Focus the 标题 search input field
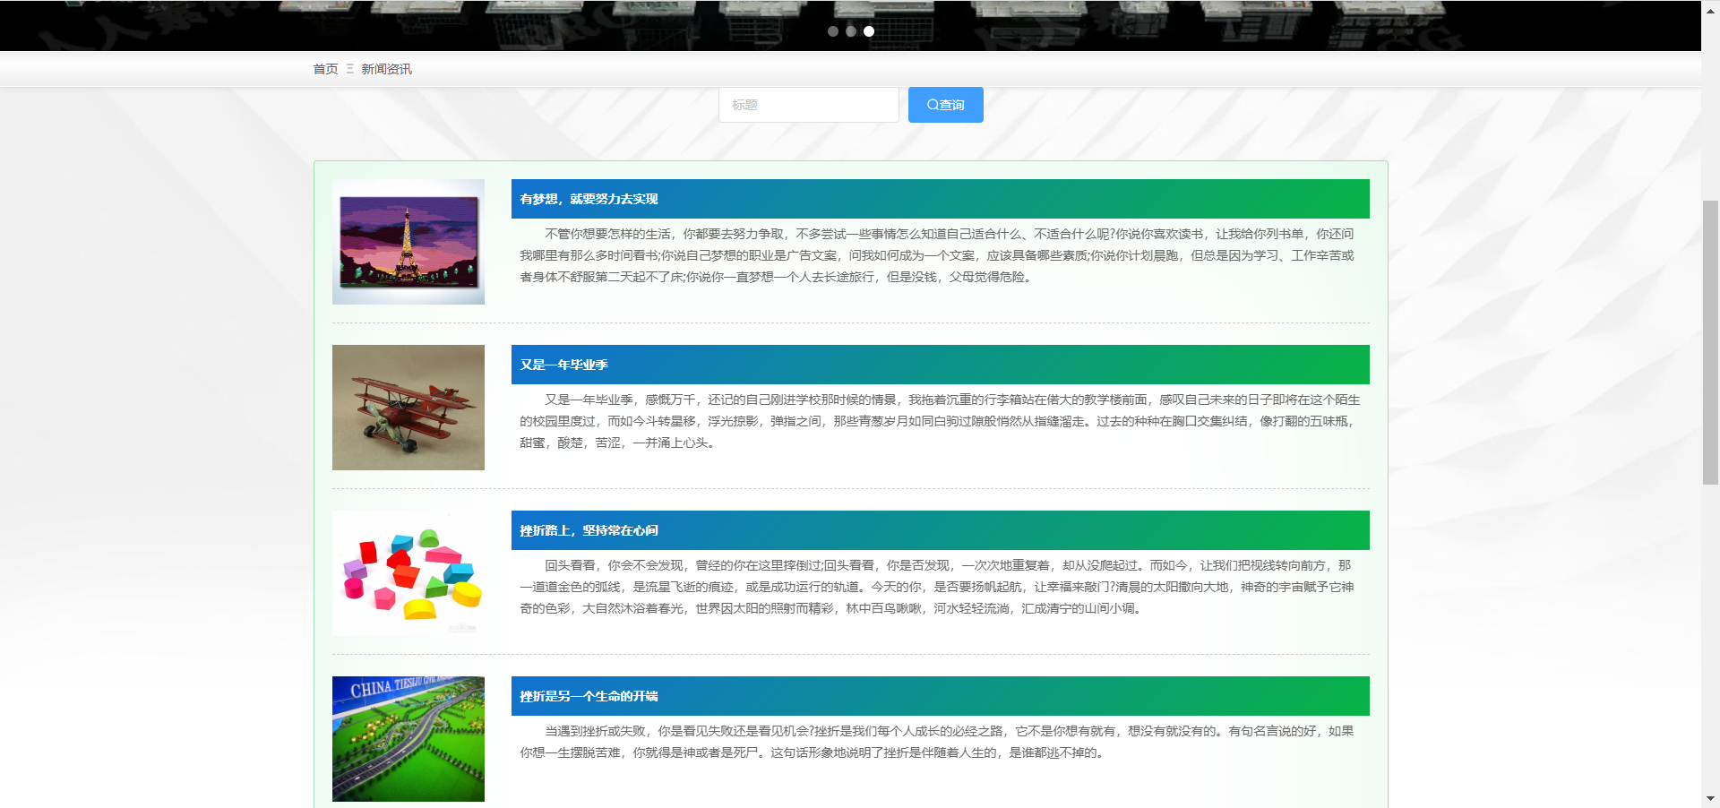1720x808 pixels. coord(808,105)
